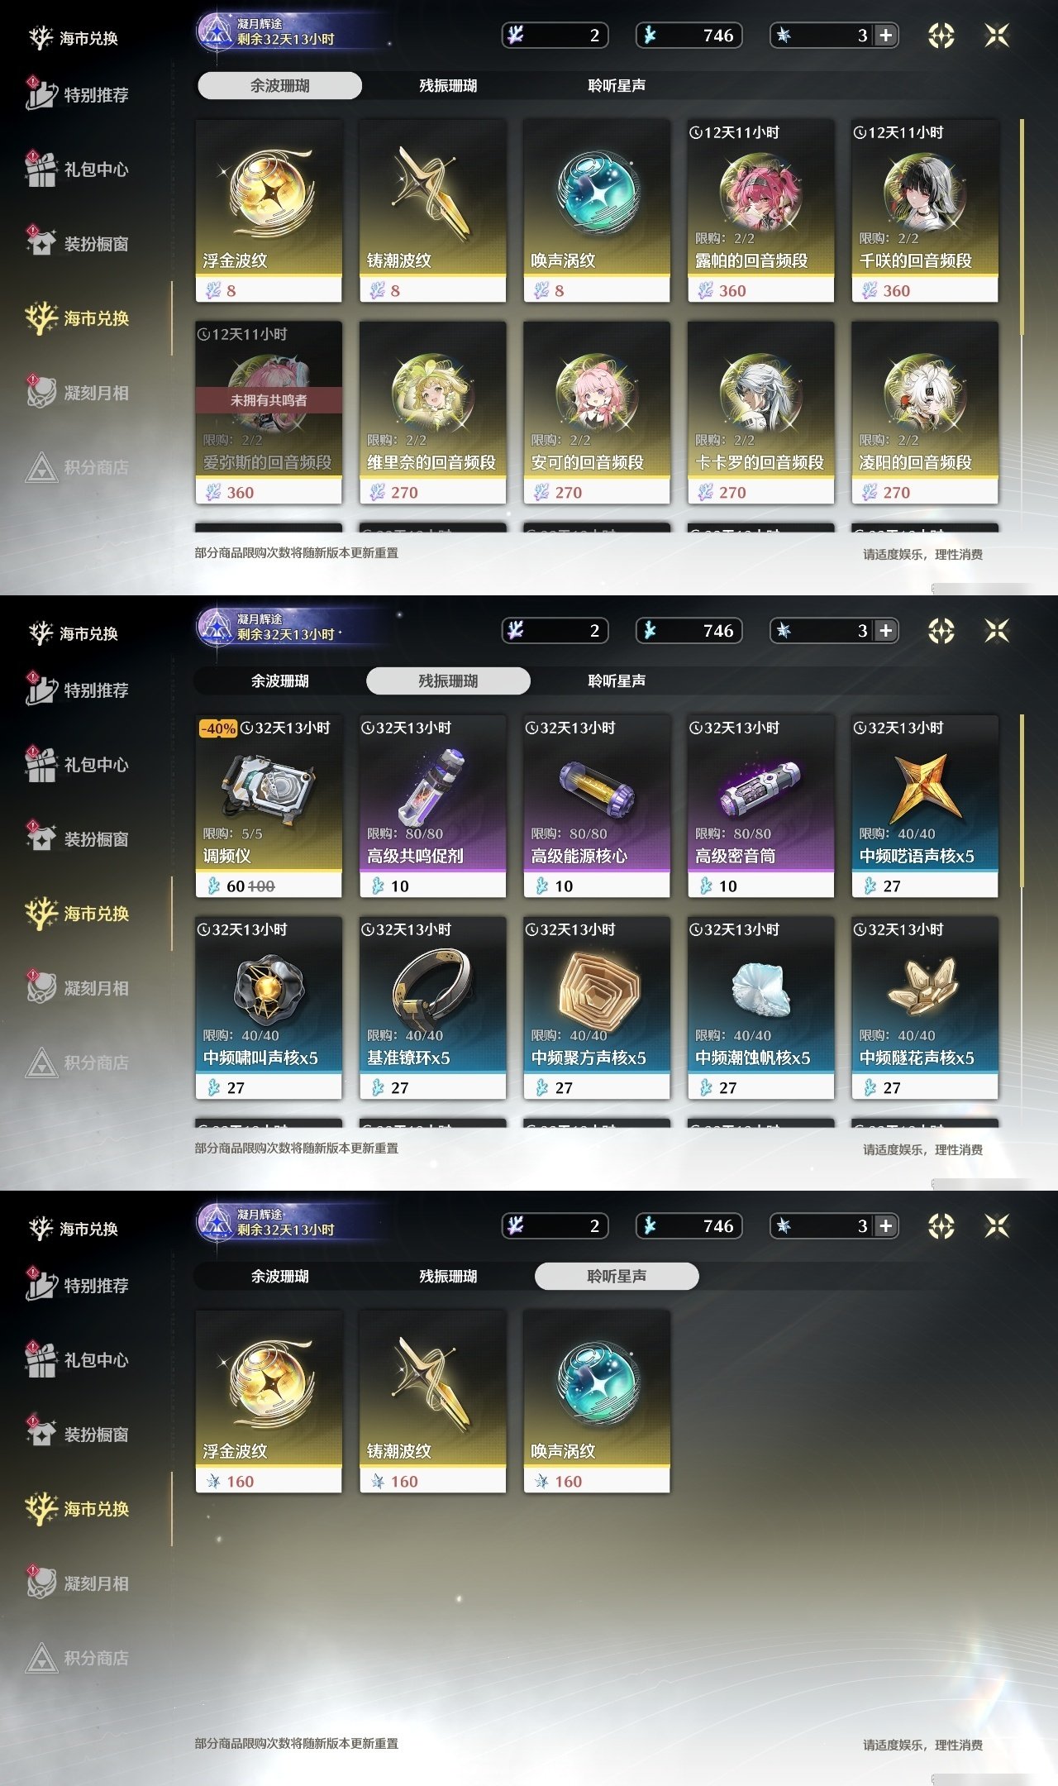Open 卡卡罗的回音频段 exchange card

click(760, 413)
